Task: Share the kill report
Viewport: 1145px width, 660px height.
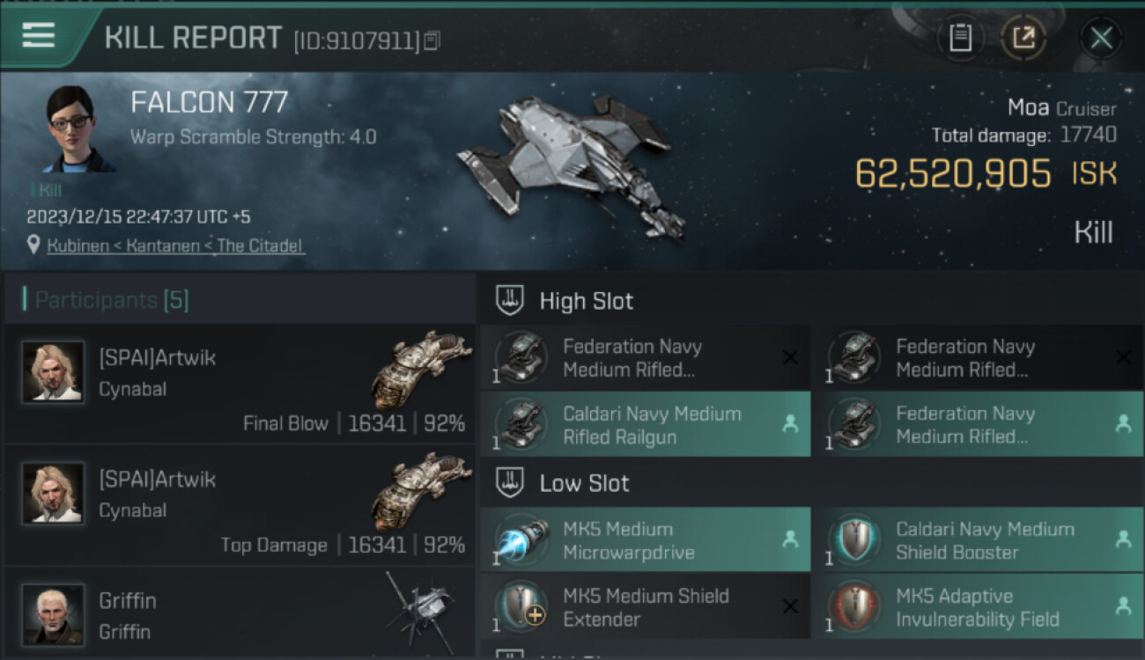Action: pyautogui.click(x=1023, y=38)
